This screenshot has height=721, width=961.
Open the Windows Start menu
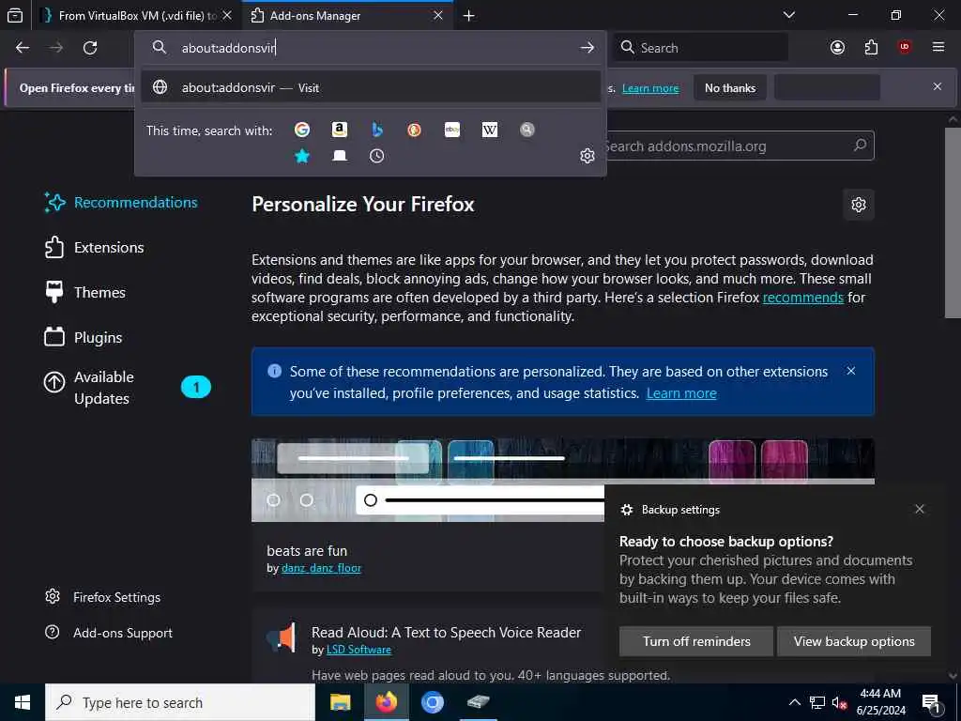(x=23, y=702)
